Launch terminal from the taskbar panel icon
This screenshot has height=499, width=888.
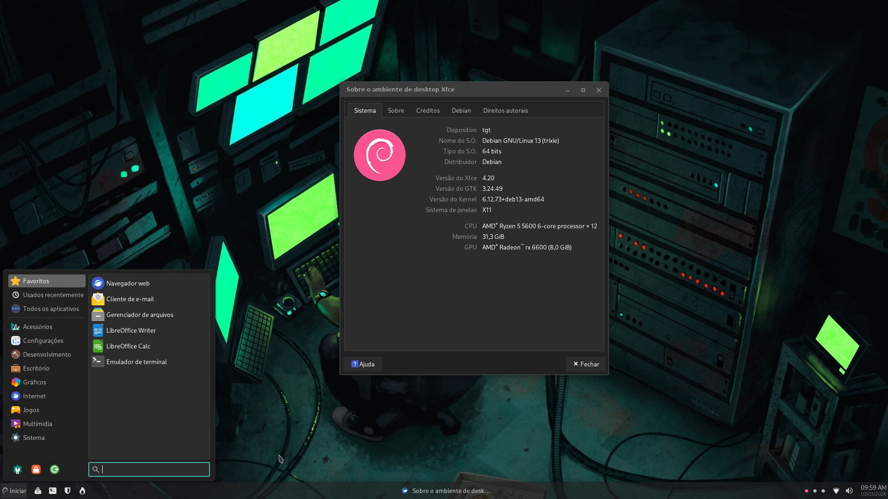(x=53, y=491)
